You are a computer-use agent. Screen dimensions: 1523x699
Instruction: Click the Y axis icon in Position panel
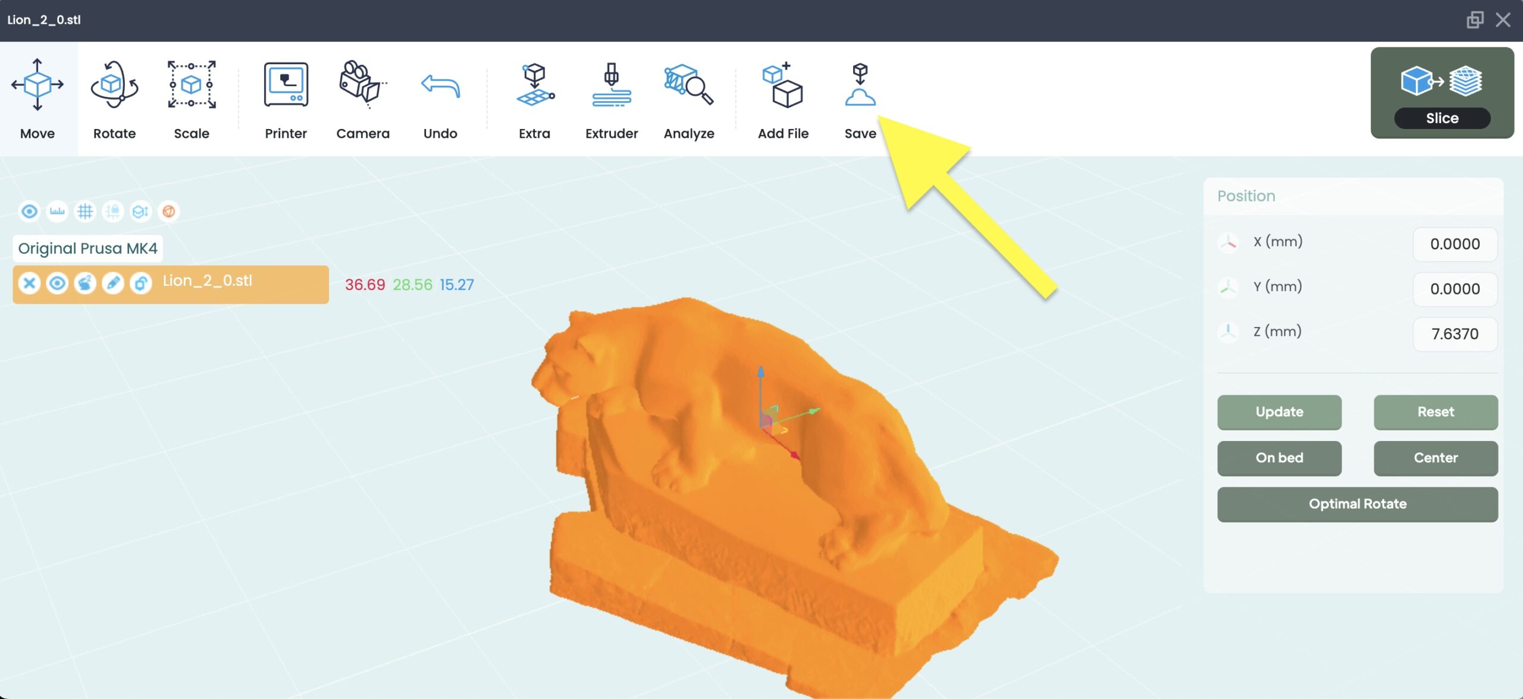click(1228, 287)
